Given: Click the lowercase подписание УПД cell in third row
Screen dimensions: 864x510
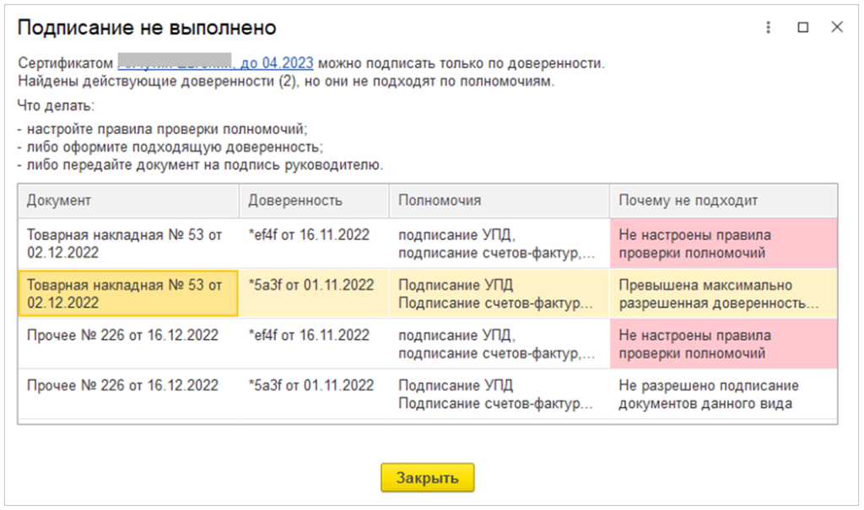Looking at the screenshot, I should 498,344.
